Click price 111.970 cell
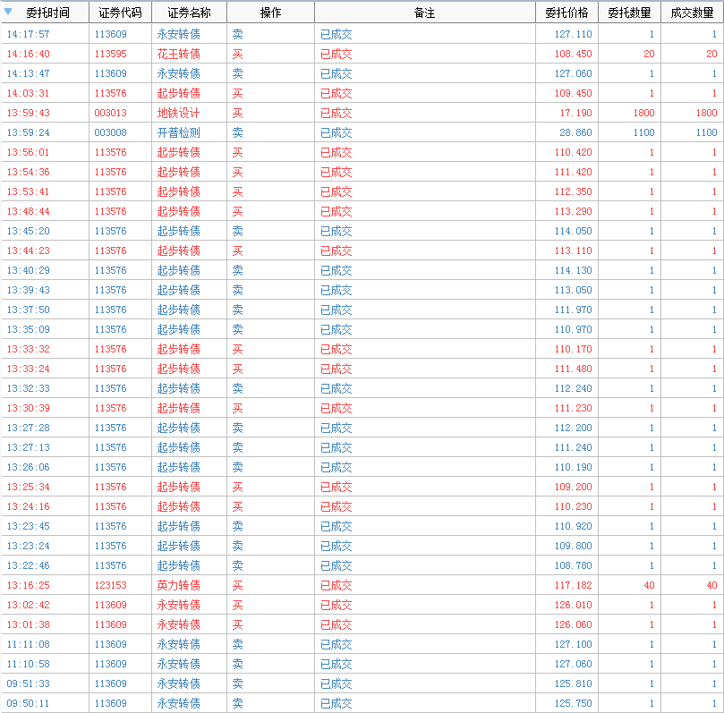Viewport: 724px width, 713px height. [x=573, y=310]
